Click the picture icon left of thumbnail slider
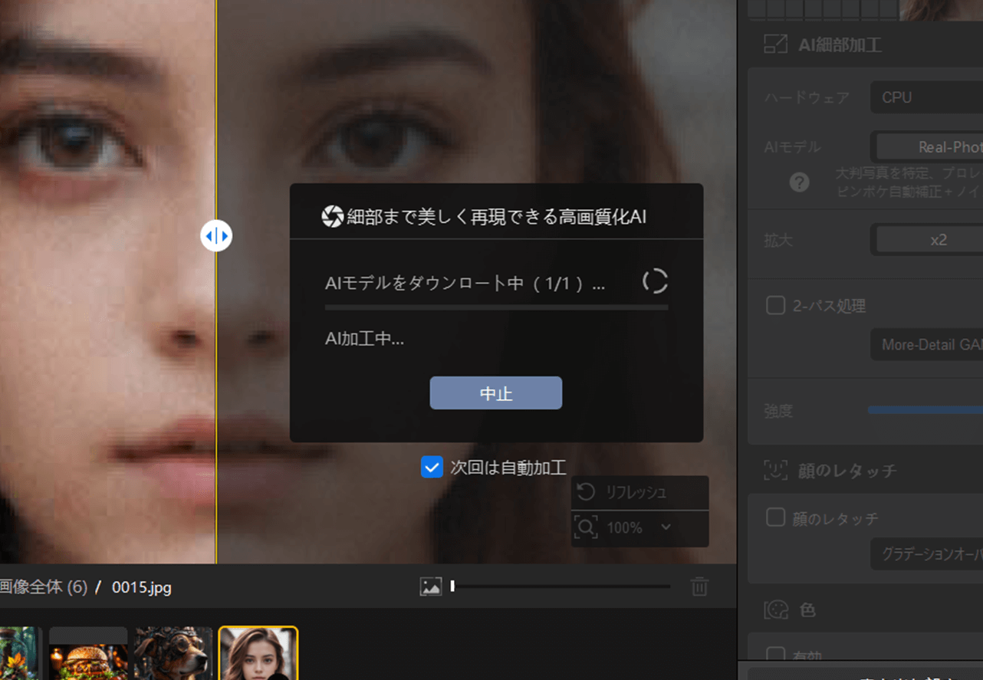The width and height of the screenshot is (983, 680). [430, 586]
